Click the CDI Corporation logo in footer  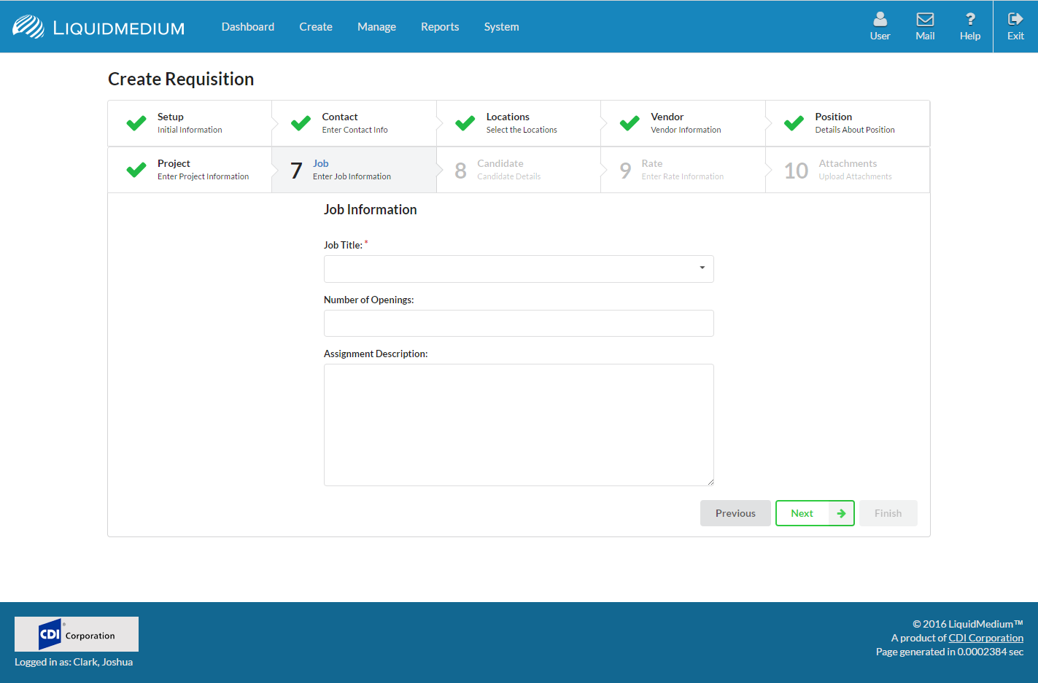point(77,634)
